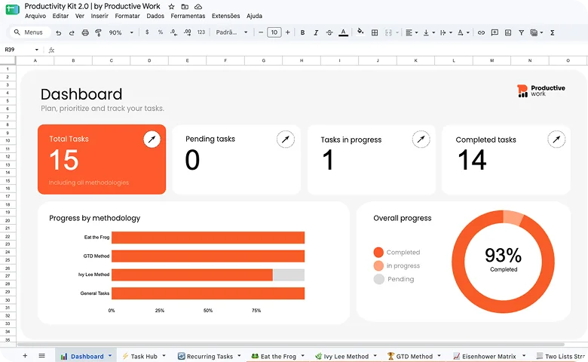Format as percent
588x362 pixels.
tap(161, 32)
